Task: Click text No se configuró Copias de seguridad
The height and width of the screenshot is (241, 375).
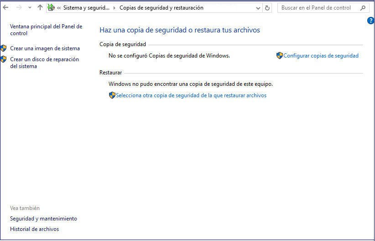Action: click(169, 56)
